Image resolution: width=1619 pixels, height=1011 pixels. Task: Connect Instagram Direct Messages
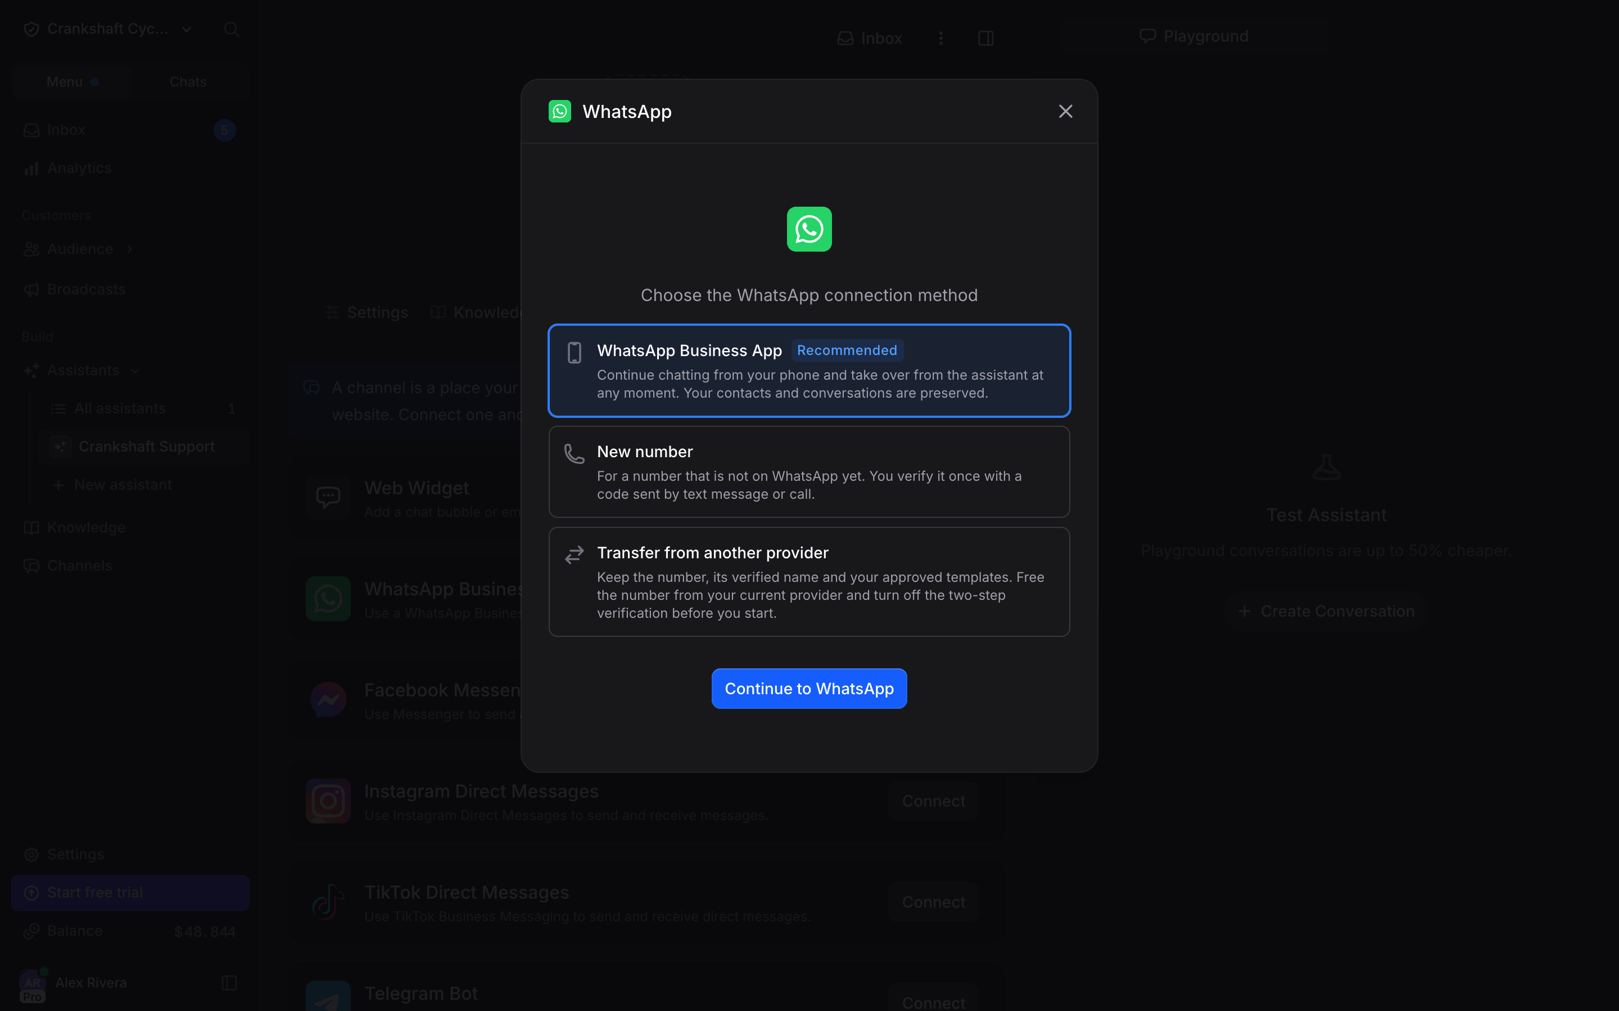(933, 801)
